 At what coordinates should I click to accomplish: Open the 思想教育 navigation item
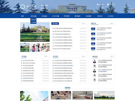point(66,16)
